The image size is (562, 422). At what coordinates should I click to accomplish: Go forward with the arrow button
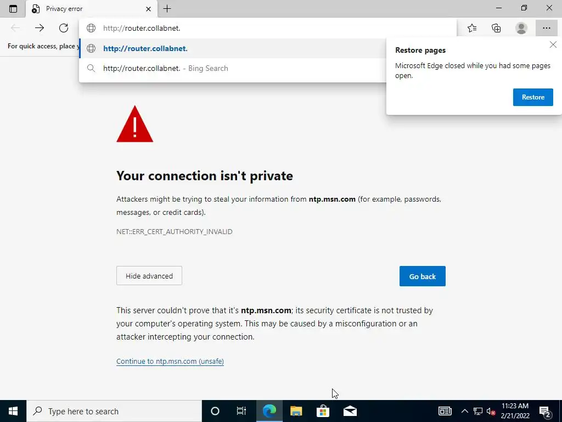pos(40,28)
